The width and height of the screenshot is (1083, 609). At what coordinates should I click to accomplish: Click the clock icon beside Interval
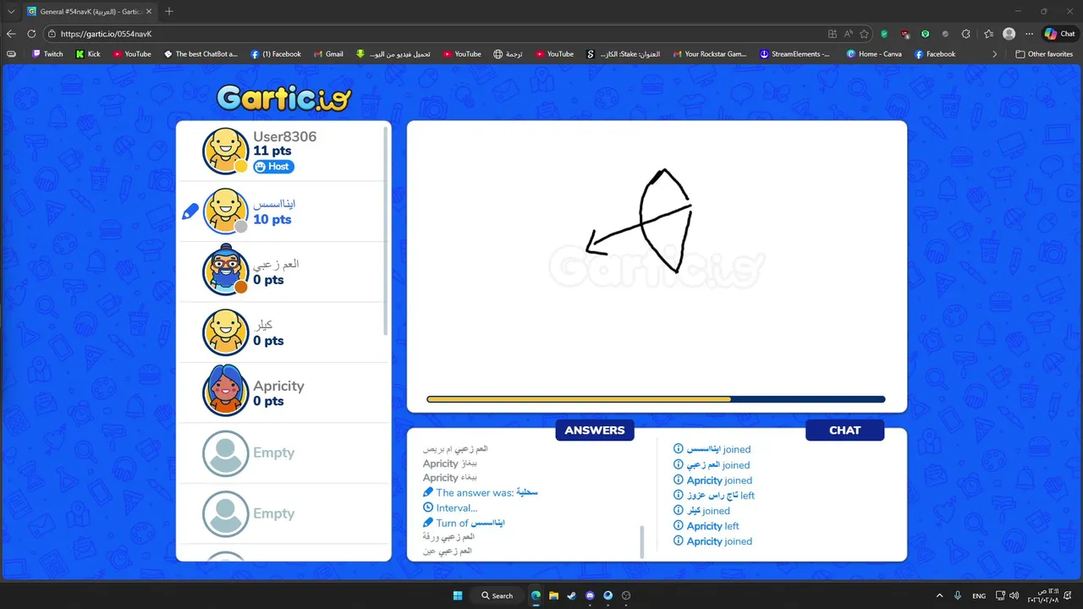click(x=428, y=507)
